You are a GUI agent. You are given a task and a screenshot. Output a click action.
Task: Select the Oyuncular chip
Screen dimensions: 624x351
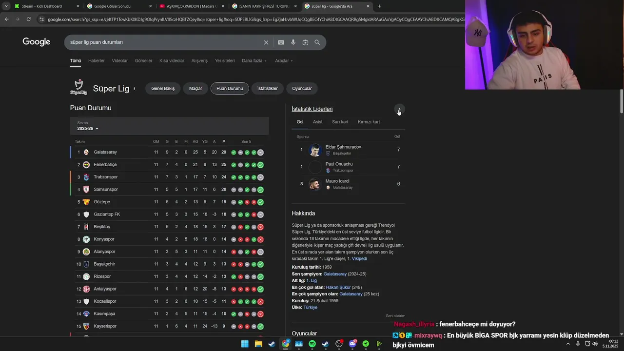[x=302, y=88]
